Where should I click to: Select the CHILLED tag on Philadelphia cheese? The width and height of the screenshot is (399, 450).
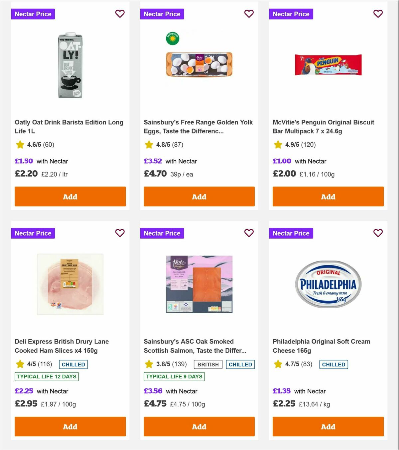click(x=333, y=364)
